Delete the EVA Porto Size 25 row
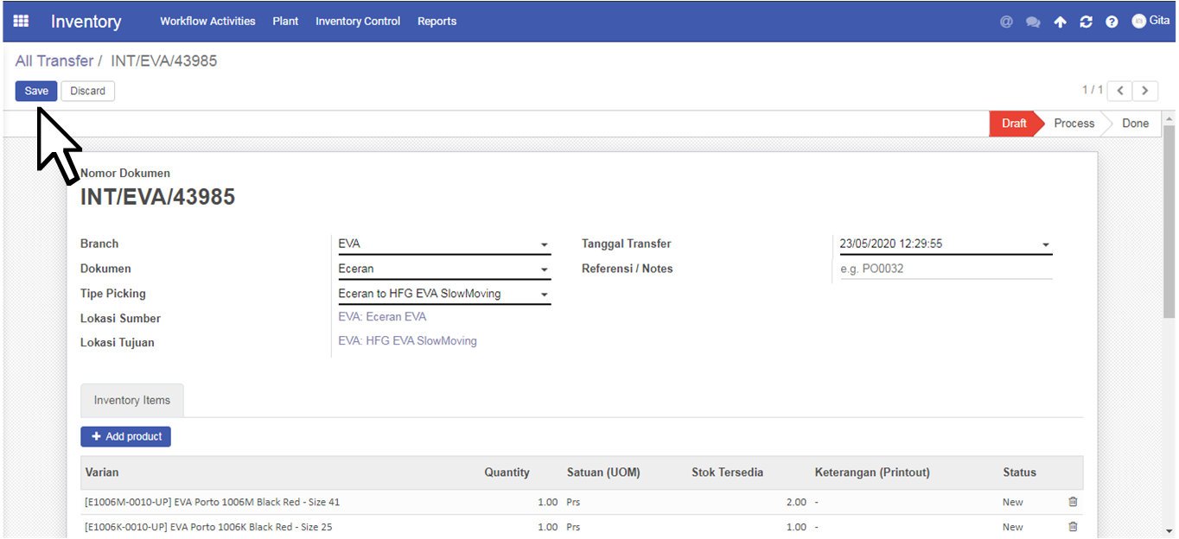 coord(1073,527)
